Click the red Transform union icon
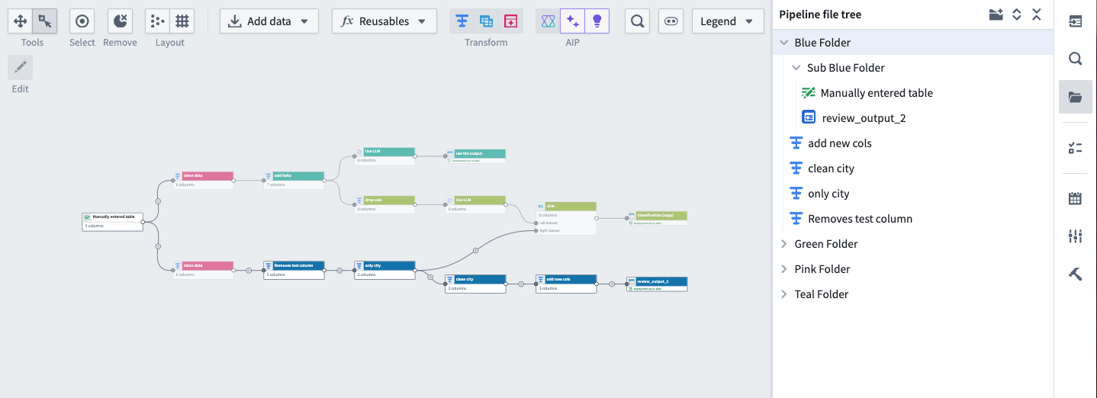Viewport: 1097px width, 398px height. click(x=510, y=21)
